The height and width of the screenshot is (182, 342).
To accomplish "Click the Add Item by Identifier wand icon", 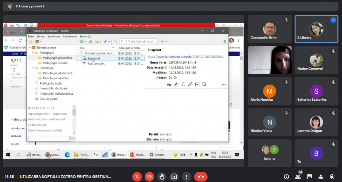I will pyautogui.click(x=90, y=41).
